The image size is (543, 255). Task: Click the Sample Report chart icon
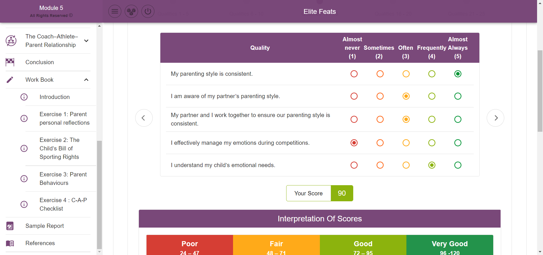[x=10, y=226]
